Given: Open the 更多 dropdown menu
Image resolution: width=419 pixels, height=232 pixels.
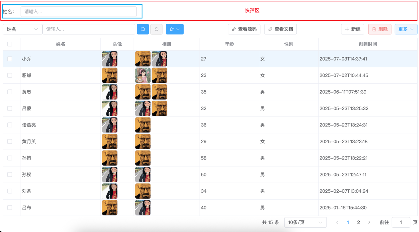Looking at the screenshot, I should point(406,29).
